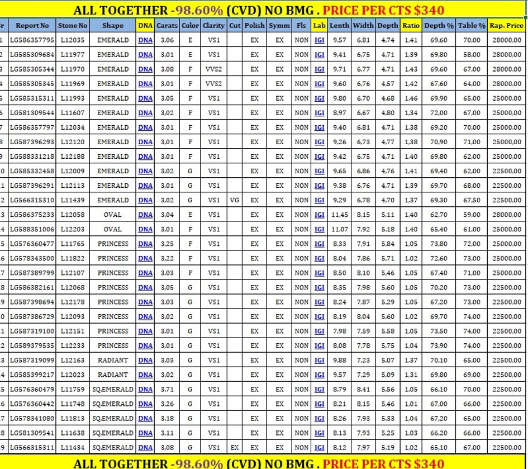528x469 pixels.
Task: Open the IGI lab link for stone L12035
Action: coord(319,40)
